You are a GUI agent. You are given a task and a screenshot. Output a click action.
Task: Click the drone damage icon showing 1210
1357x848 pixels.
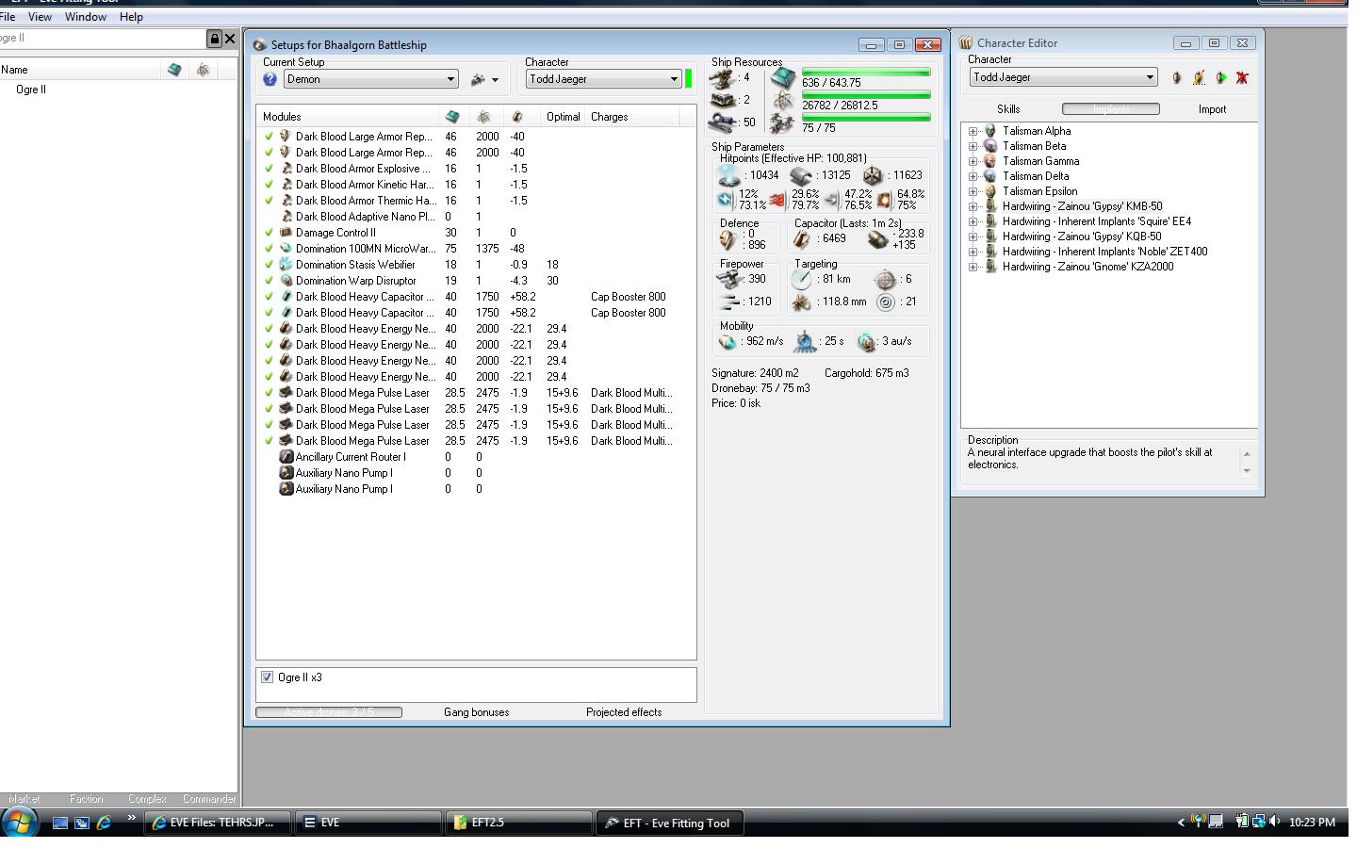[x=728, y=302]
